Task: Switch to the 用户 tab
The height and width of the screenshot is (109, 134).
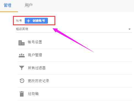Action: [x=29, y=5]
